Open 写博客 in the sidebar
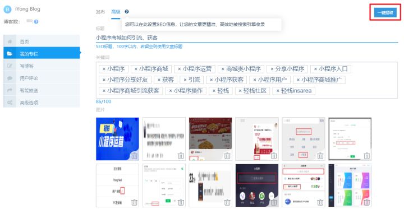The width and height of the screenshot is (404, 209). click(42, 66)
